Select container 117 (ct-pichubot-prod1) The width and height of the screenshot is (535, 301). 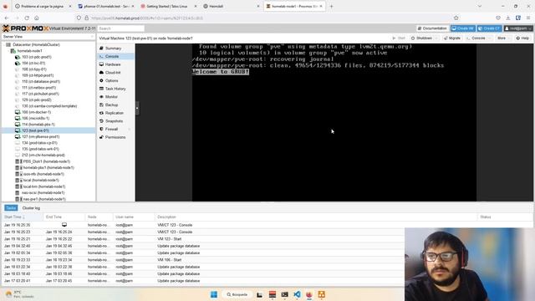pyautogui.click(x=40, y=94)
